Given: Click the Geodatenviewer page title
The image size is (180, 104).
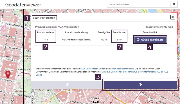Looking at the screenshot, I should [x=23, y=5].
